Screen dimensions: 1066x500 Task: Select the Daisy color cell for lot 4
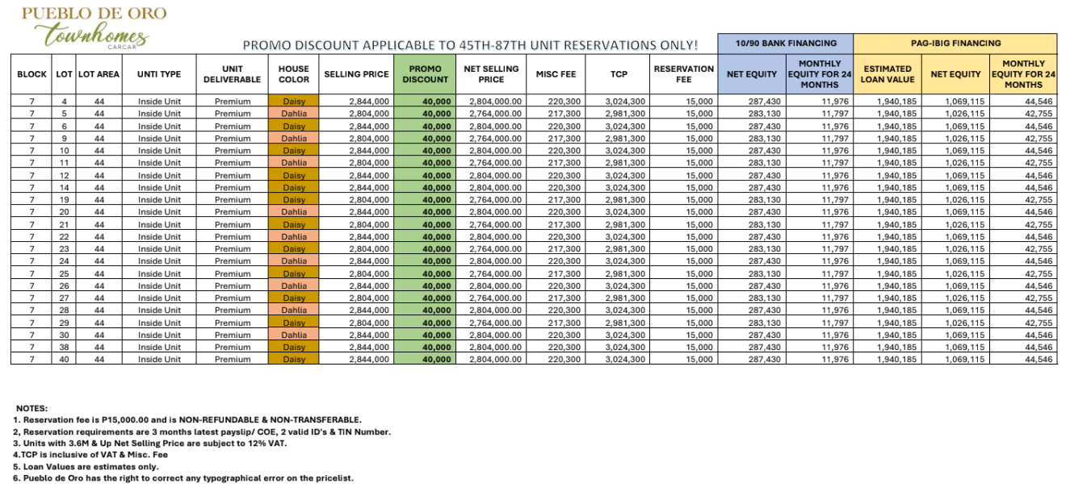[x=293, y=102]
